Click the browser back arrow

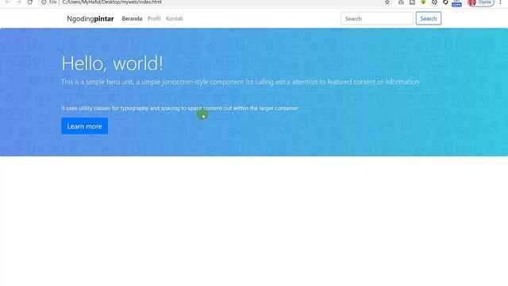[x=8, y=2]
